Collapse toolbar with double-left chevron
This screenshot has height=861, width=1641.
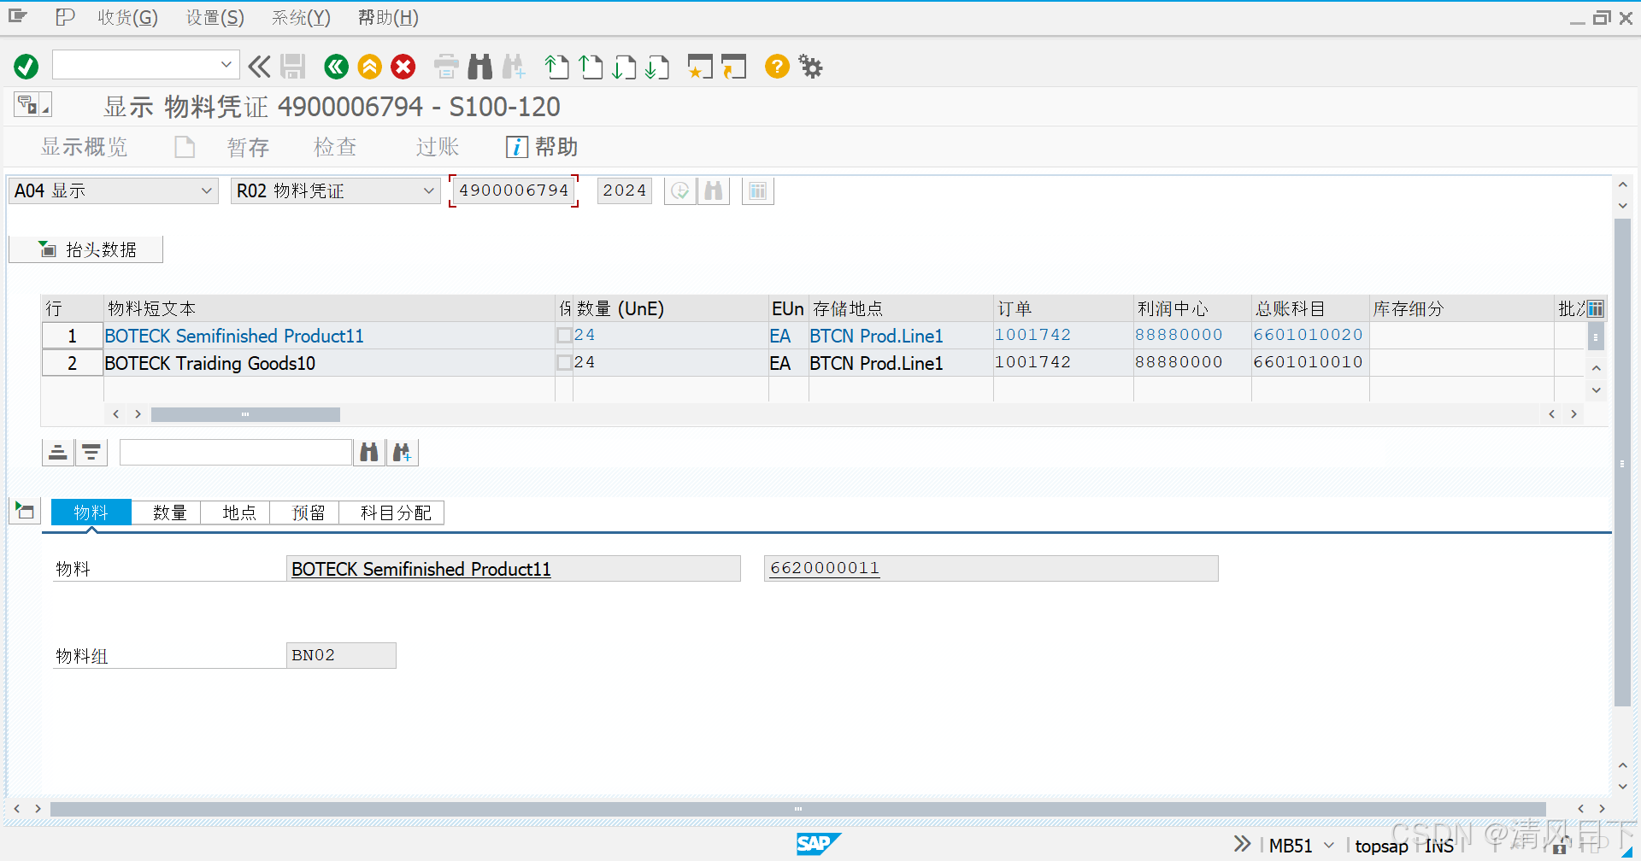point(260,66)
